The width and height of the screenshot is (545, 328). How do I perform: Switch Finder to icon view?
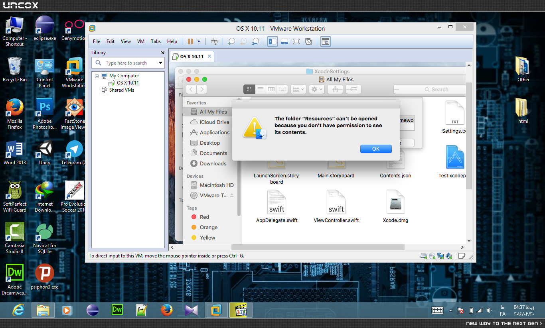tap(249, 89)
